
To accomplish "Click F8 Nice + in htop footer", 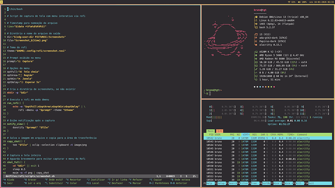I will pyautogui.click(x=287, y=183).
